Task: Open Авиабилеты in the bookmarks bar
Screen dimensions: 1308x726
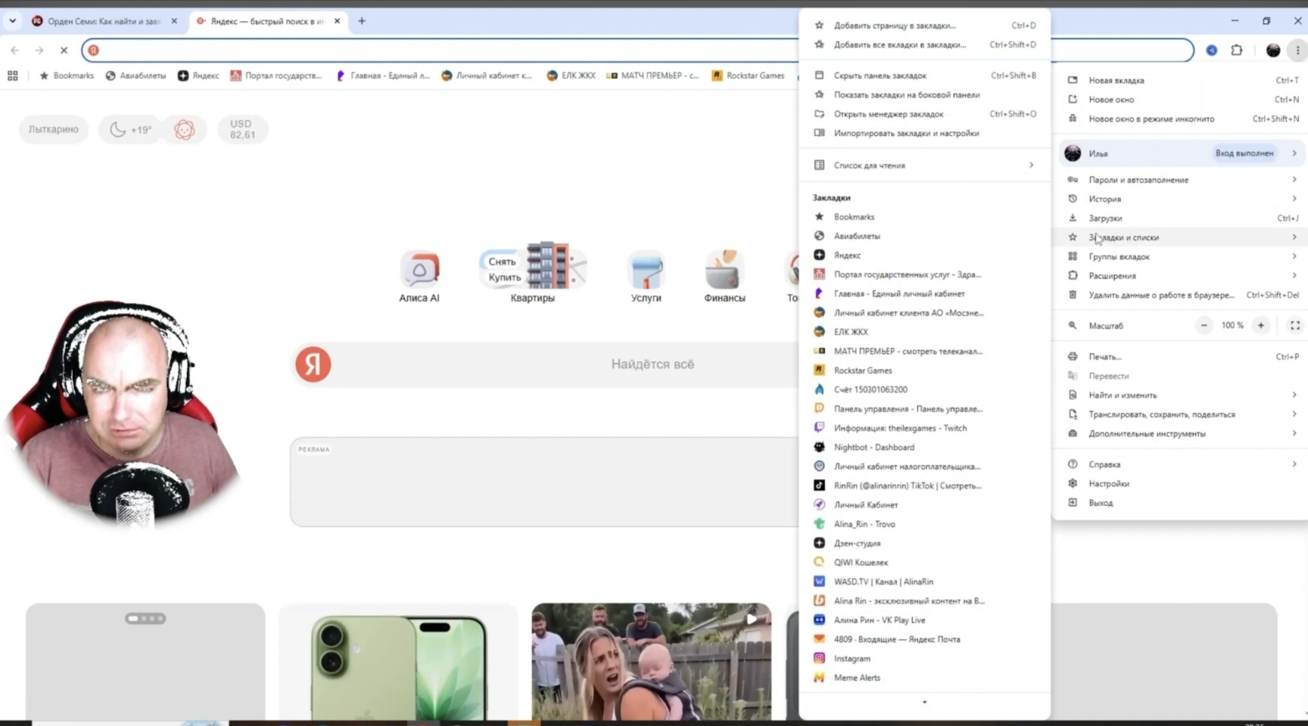Action: coord(135,76)
